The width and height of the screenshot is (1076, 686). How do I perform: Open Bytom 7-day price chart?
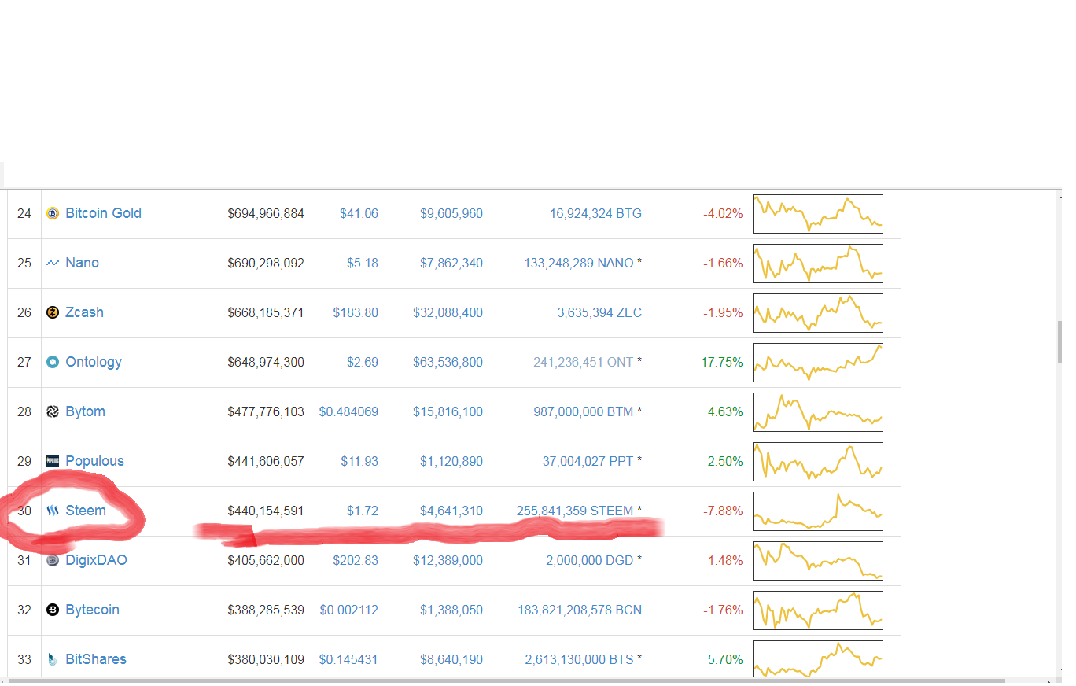click(x=818, y=412)
